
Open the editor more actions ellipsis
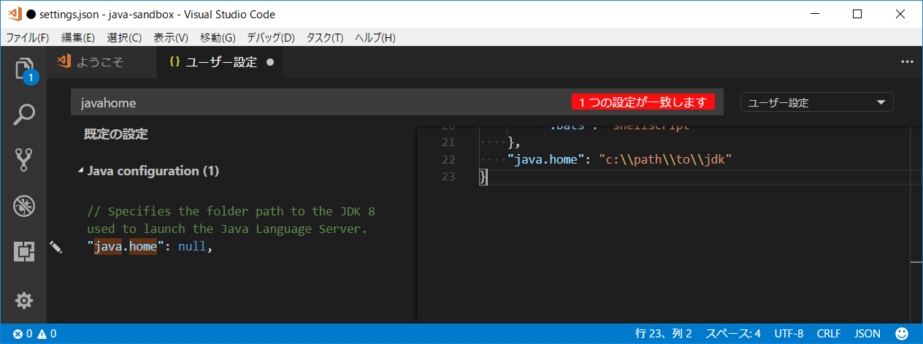(x=908, y=62)
